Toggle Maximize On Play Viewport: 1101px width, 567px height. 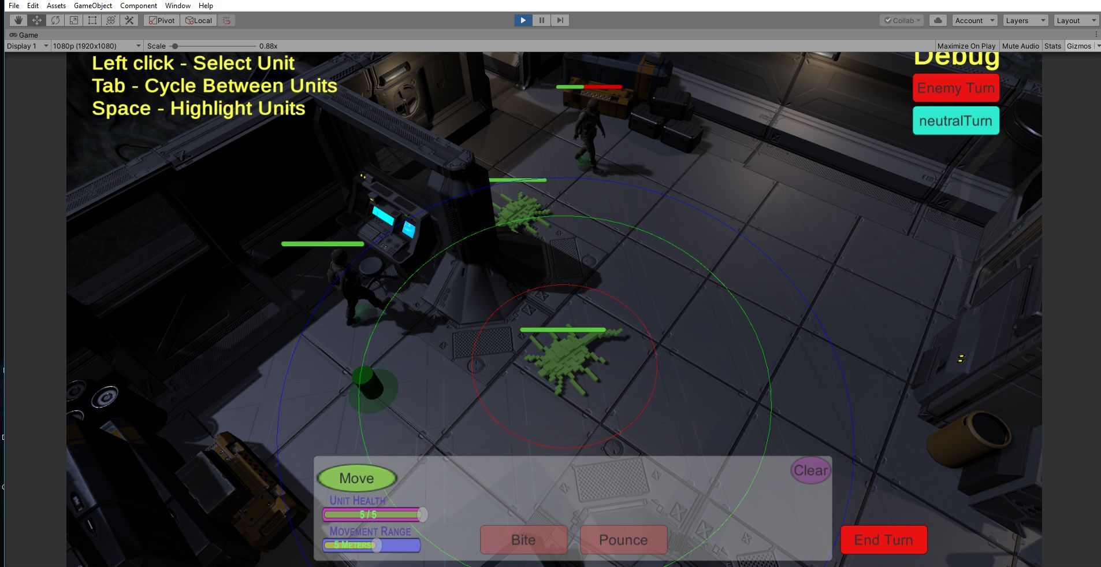(x=966, y=46)
